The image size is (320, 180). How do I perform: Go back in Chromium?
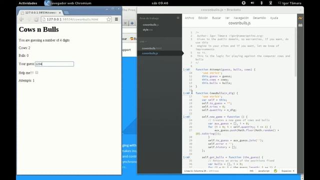(x=21, y=19)
